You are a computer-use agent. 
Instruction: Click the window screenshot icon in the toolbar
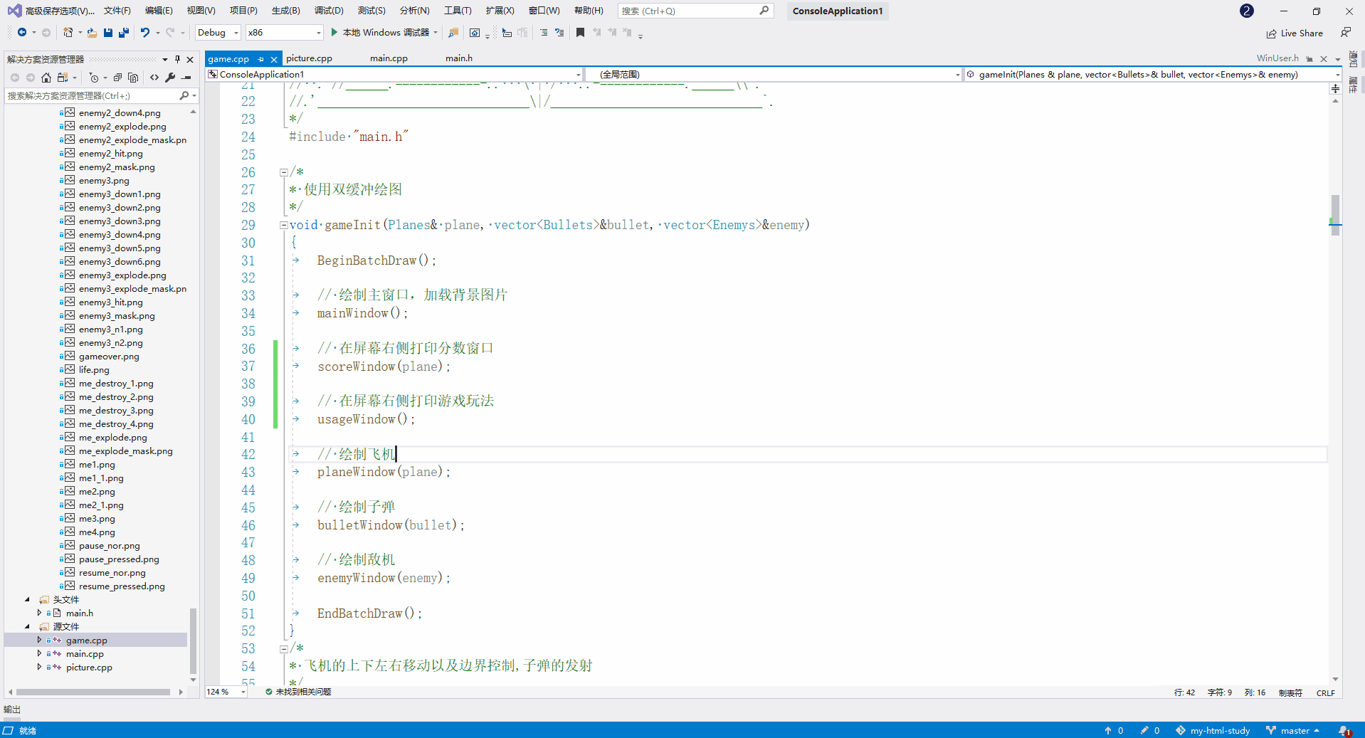[475, 33]
